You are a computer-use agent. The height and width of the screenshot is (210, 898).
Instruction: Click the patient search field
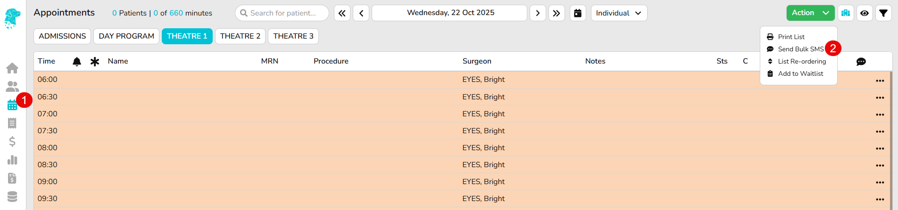pyautogui.click(x=283, y=13)
